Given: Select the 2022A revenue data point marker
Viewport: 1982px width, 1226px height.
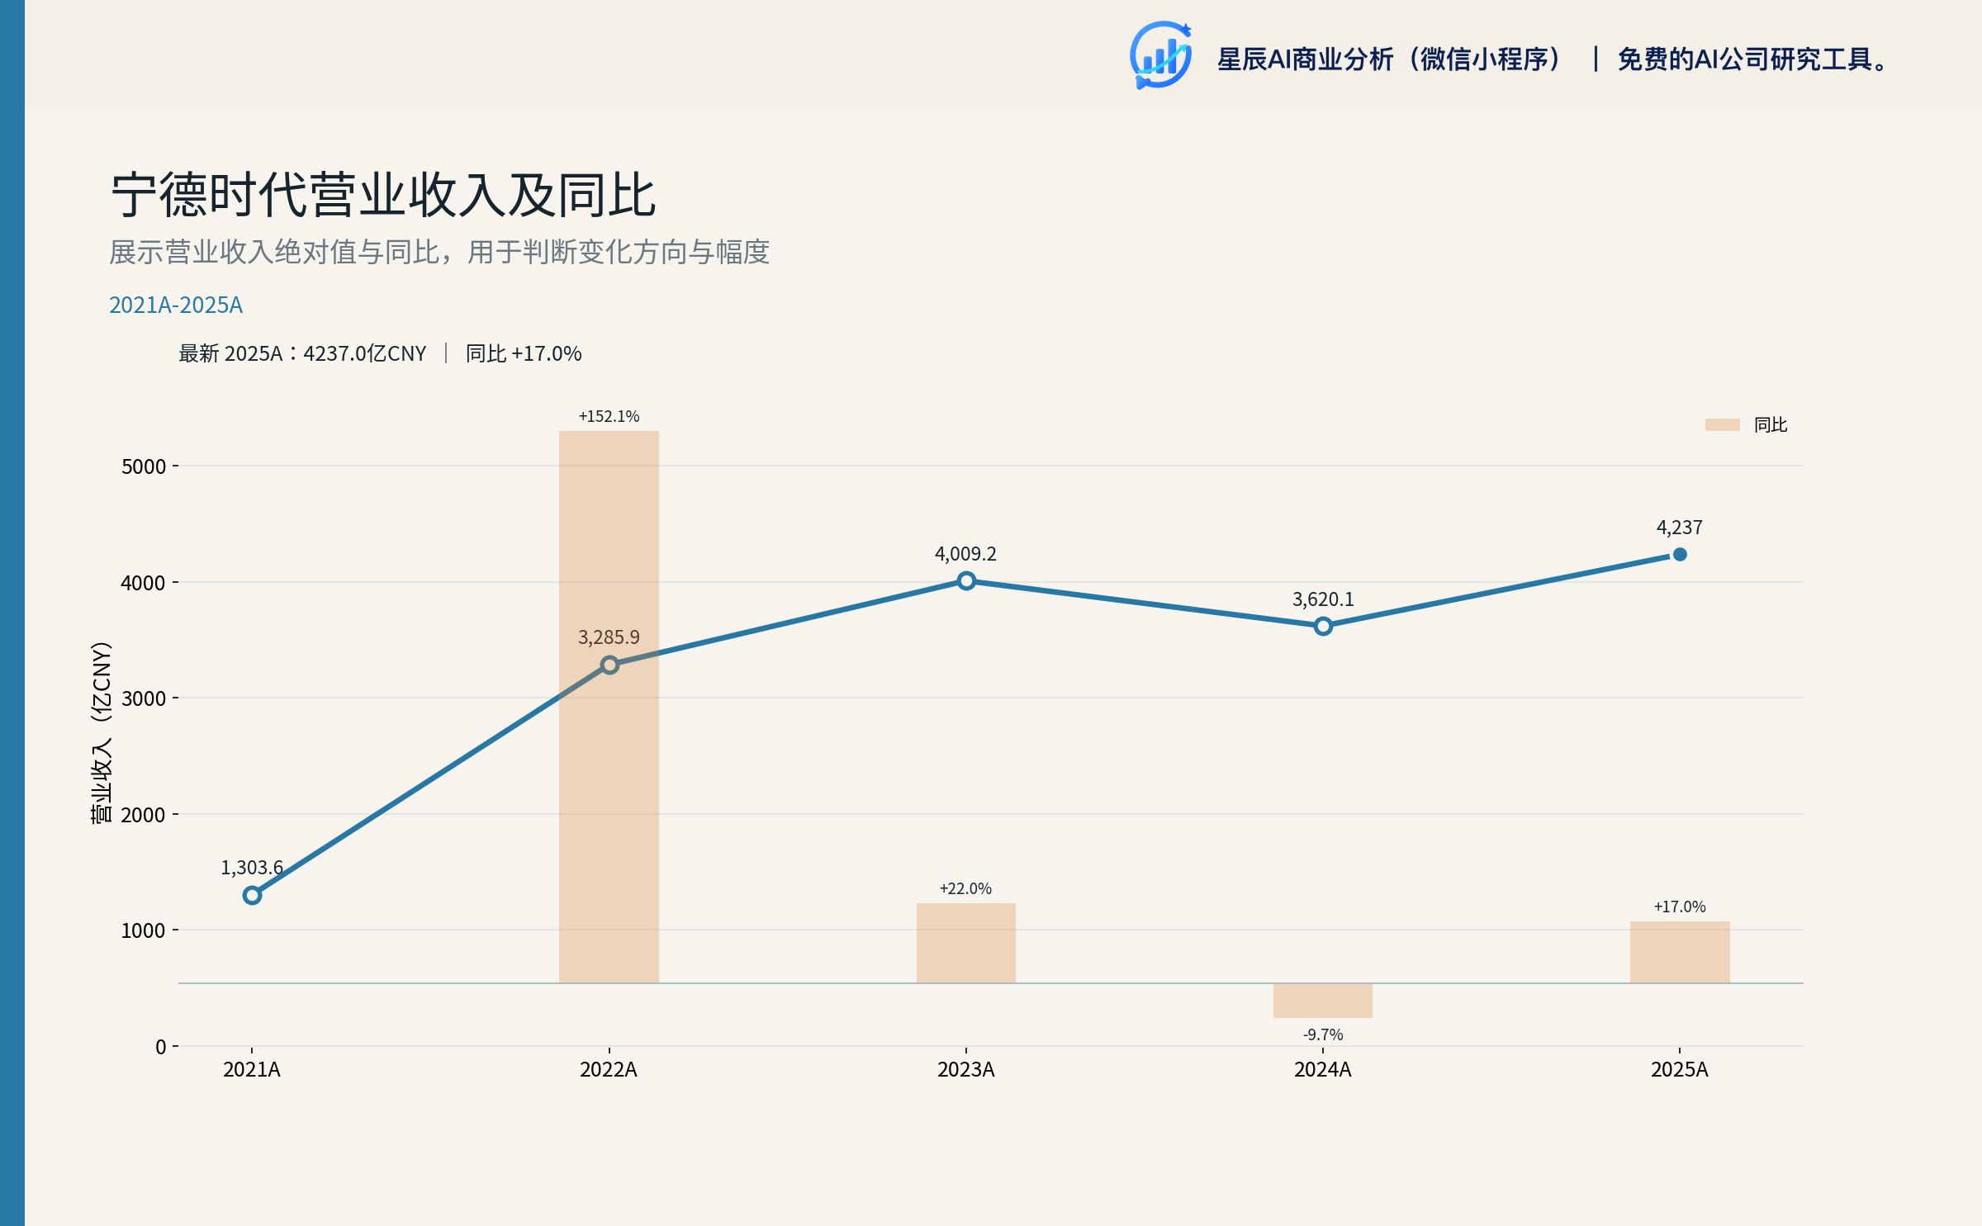Looking at the screenshot, I should coord(609,665).
